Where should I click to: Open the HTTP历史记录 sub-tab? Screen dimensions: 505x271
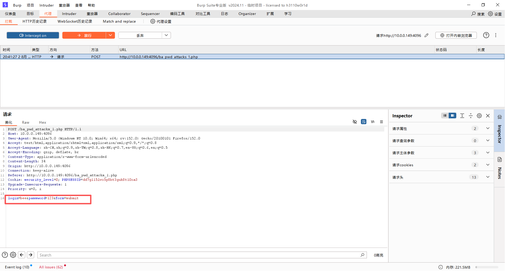pos(34,21)
